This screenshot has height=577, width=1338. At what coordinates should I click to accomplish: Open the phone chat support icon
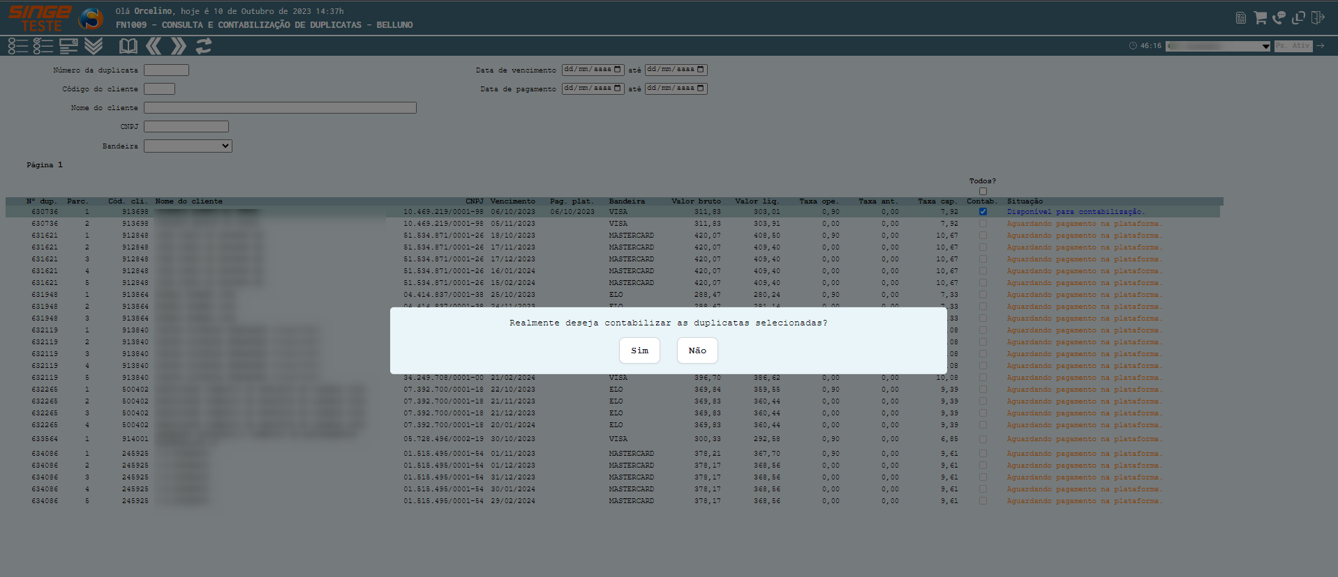point(1279,17)
